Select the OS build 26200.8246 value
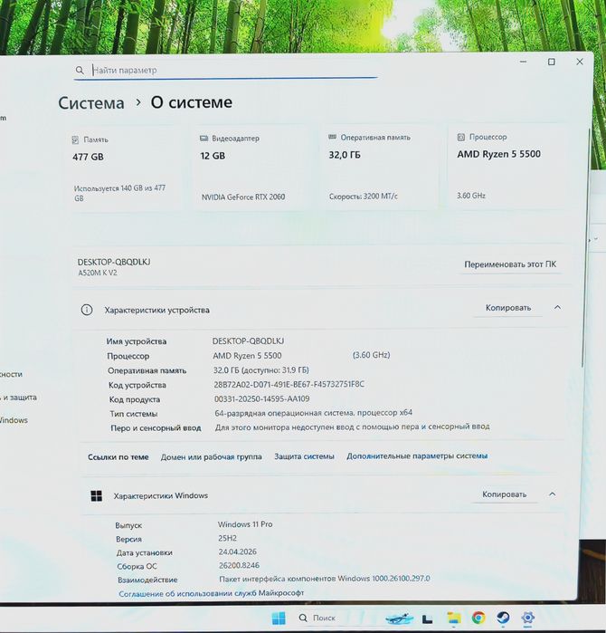Screen dimensions: 606x633 pos(239,565)
